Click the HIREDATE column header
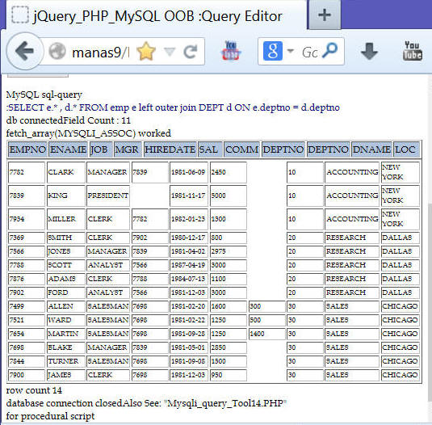The width and height of the screenshot is (432, 425). [170, 149]
